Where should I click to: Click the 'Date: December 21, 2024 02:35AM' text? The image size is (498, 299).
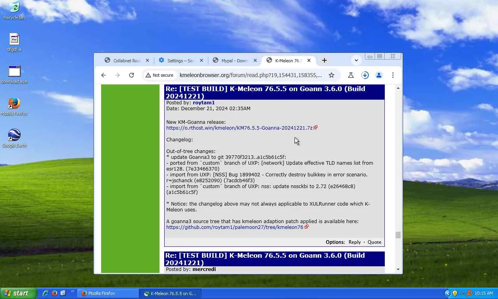[x=208, y=109]
